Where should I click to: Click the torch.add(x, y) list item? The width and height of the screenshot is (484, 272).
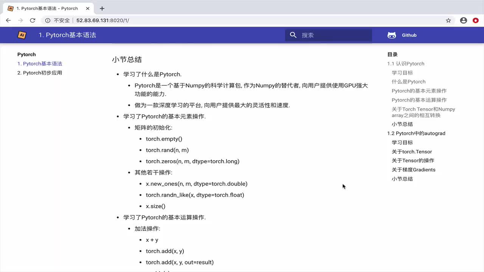[165, 251]
